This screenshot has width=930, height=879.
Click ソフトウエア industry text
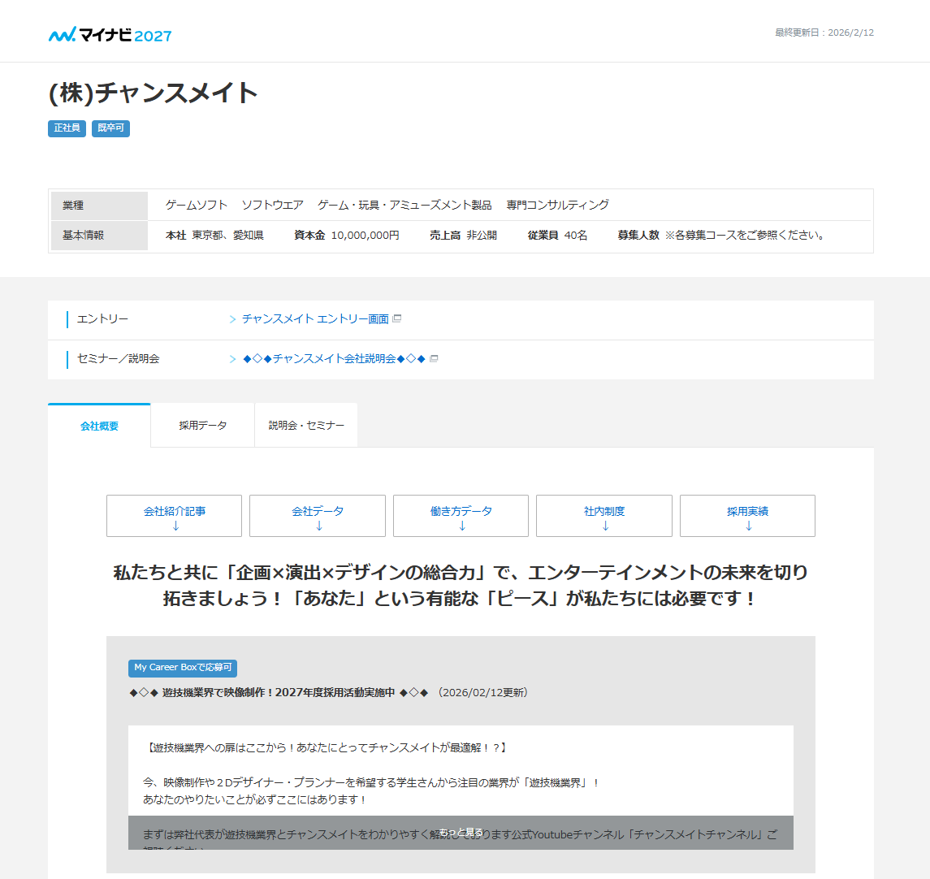coord(272,206)
